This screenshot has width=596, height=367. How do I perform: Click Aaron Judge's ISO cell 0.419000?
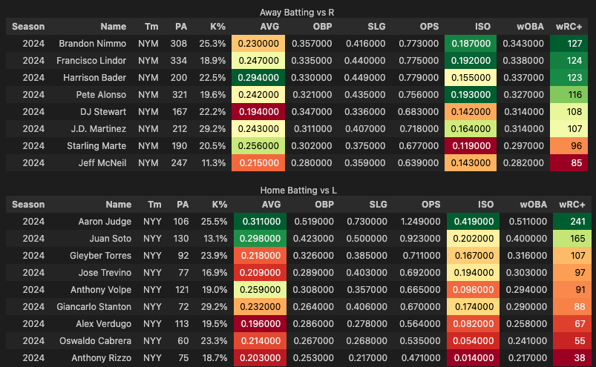click(474, 222)
